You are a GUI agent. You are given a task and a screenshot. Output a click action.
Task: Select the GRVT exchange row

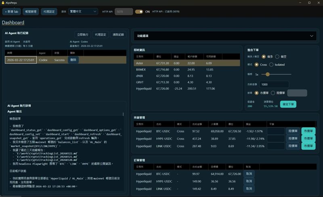(x=187, y=82)
